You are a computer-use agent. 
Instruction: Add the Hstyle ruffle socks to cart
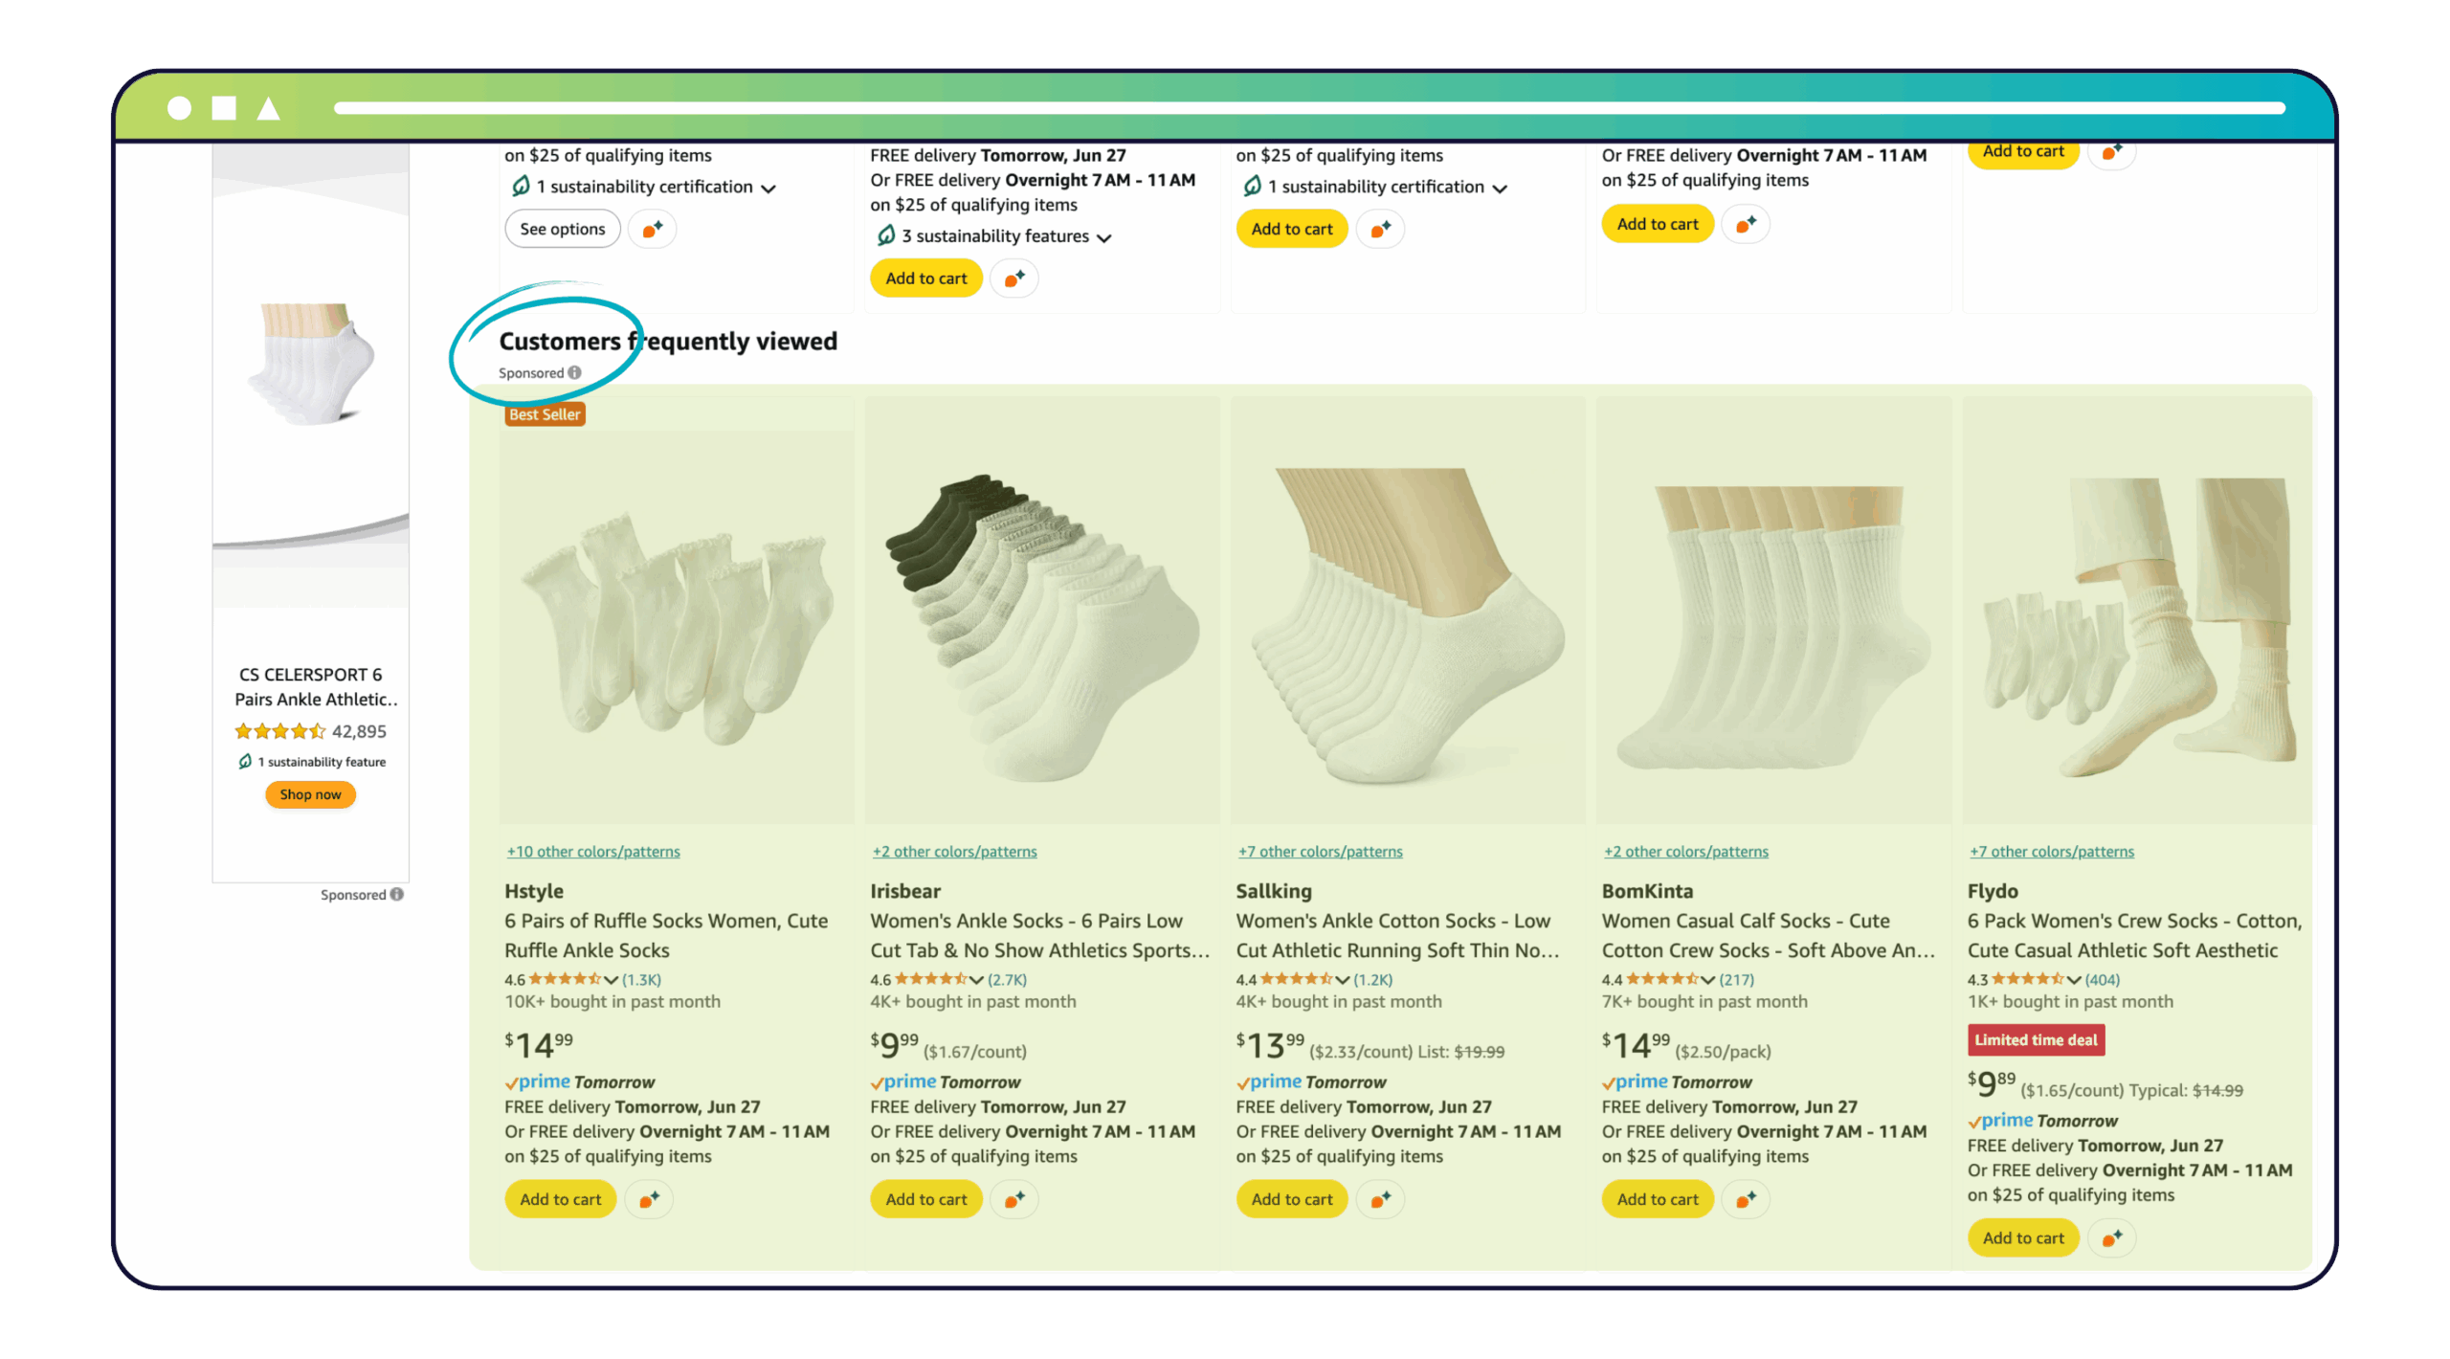pos(561,1199)
